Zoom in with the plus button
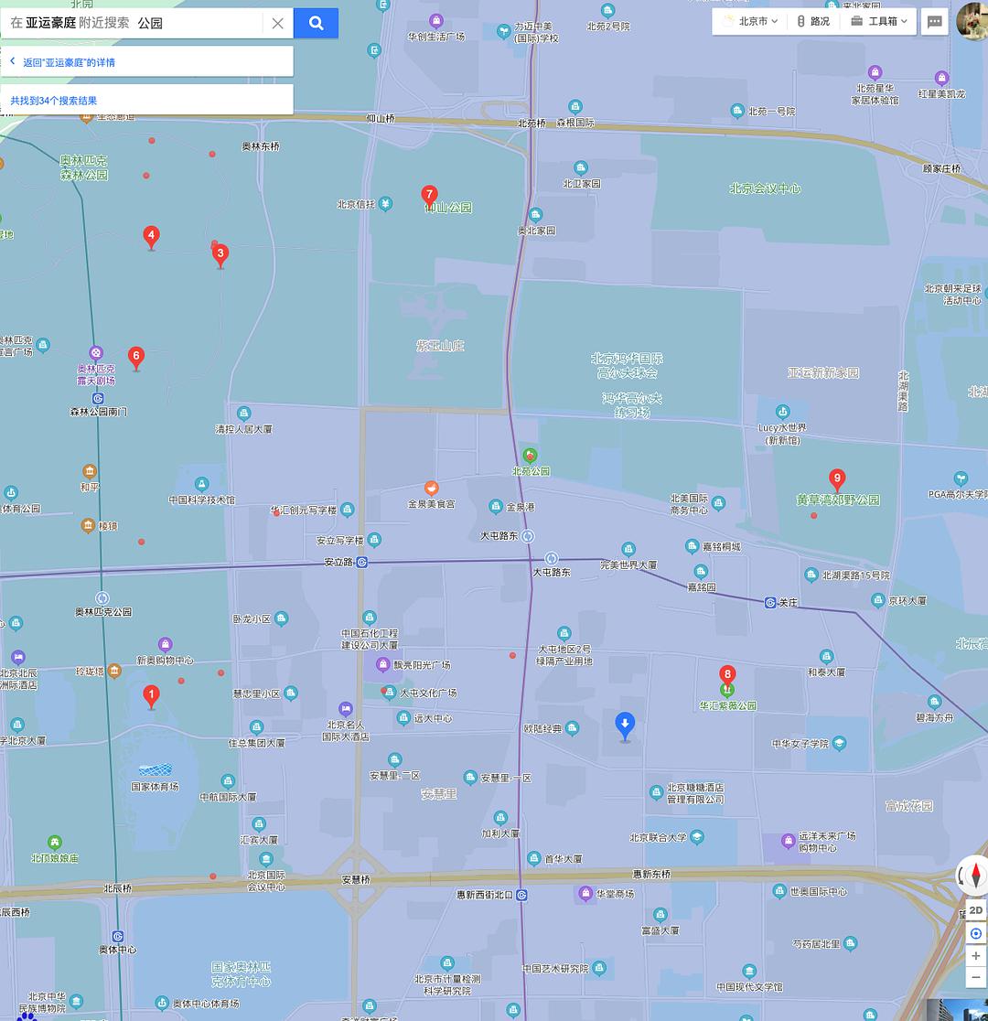Image resolution: width=988 pixels, height=1021 pixels. click(976, 956)
